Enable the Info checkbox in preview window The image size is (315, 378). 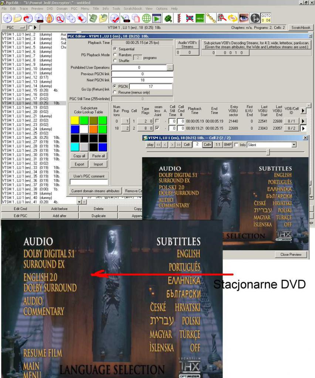[237, 145]
